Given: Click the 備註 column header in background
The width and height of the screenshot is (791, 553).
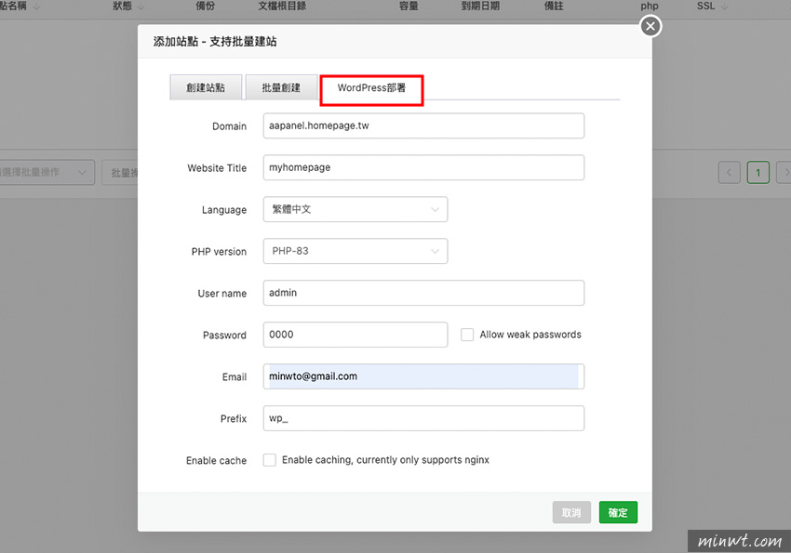Looking at the screenshot, I should (554, 7).
